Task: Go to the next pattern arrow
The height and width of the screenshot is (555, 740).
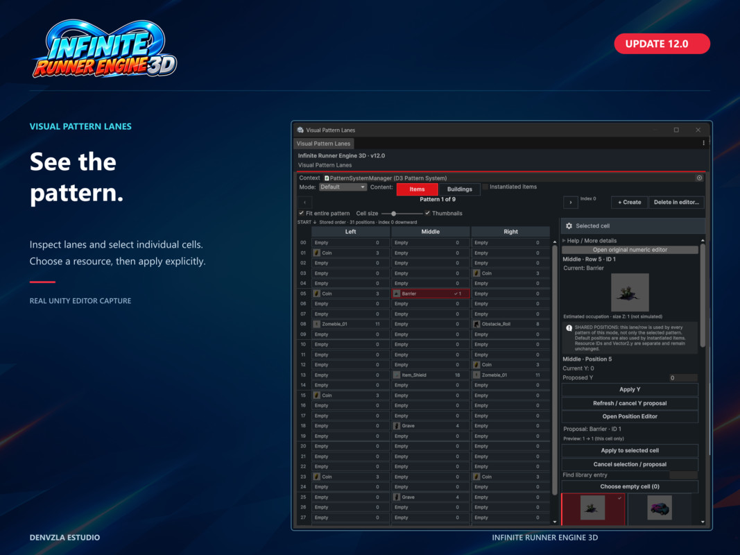Action: 571,202
